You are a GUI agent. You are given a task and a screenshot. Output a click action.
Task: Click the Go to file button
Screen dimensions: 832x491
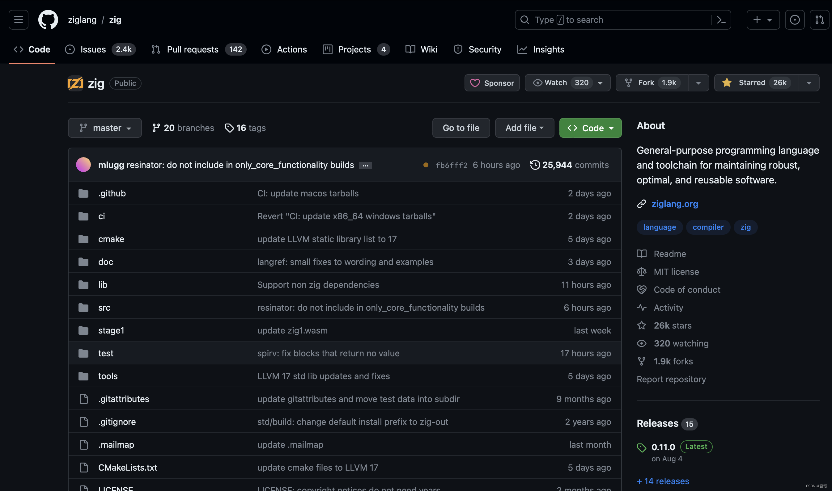point(461,128)
